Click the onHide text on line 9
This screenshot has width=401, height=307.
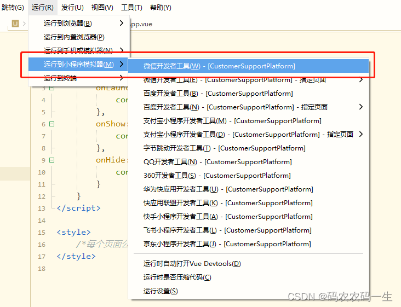(111, 160)
